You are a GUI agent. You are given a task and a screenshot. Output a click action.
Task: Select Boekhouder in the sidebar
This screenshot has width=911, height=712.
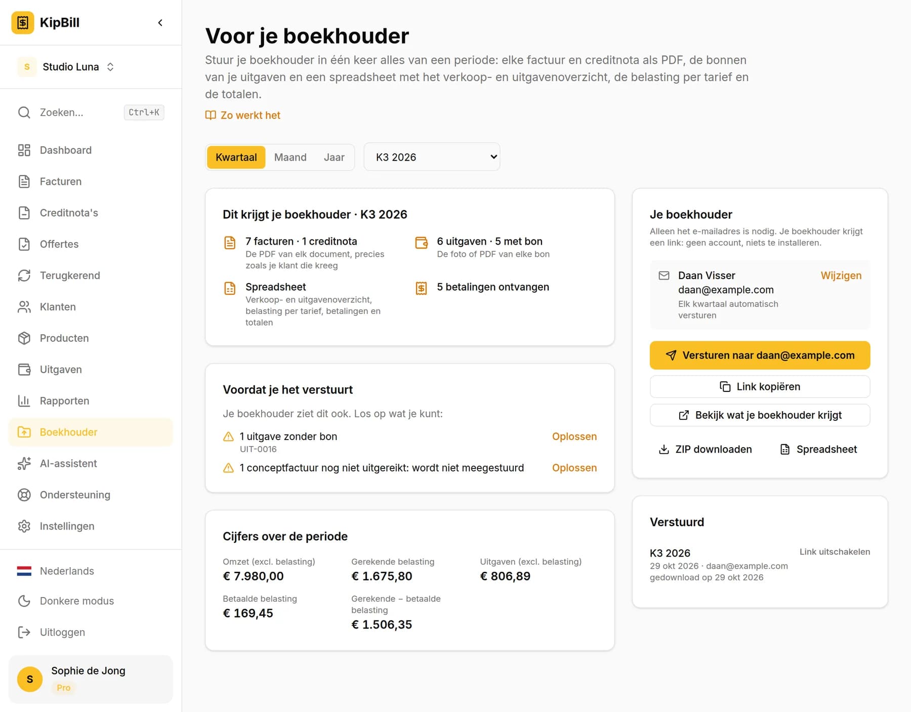[91, 432]
